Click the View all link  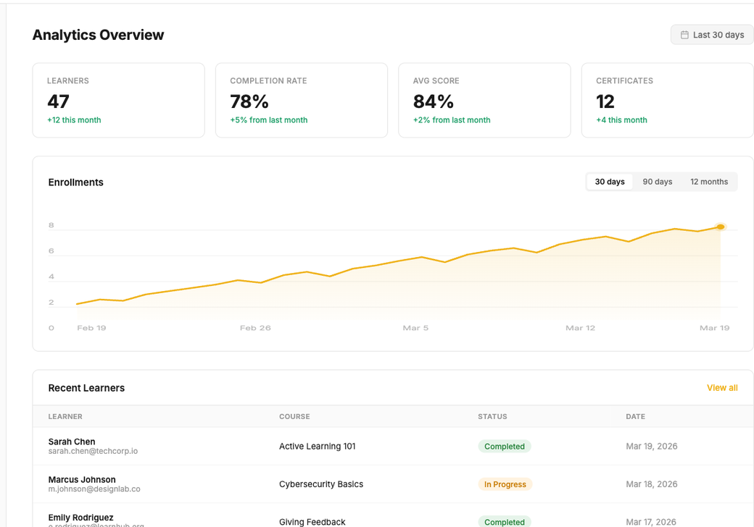(721, 388)
